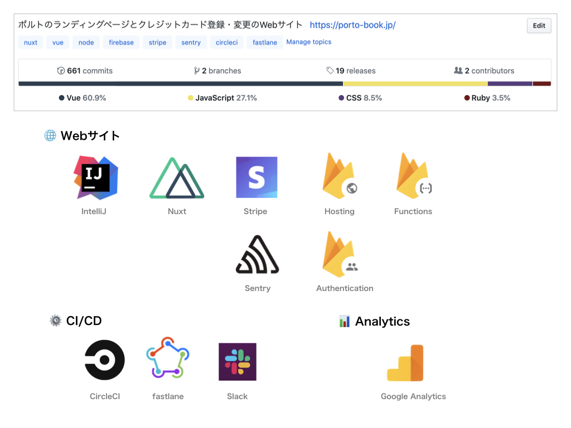The height and width of the screenshot is (428, 571).
Task: Select the sentry topic tag
Action: [191, 42]
